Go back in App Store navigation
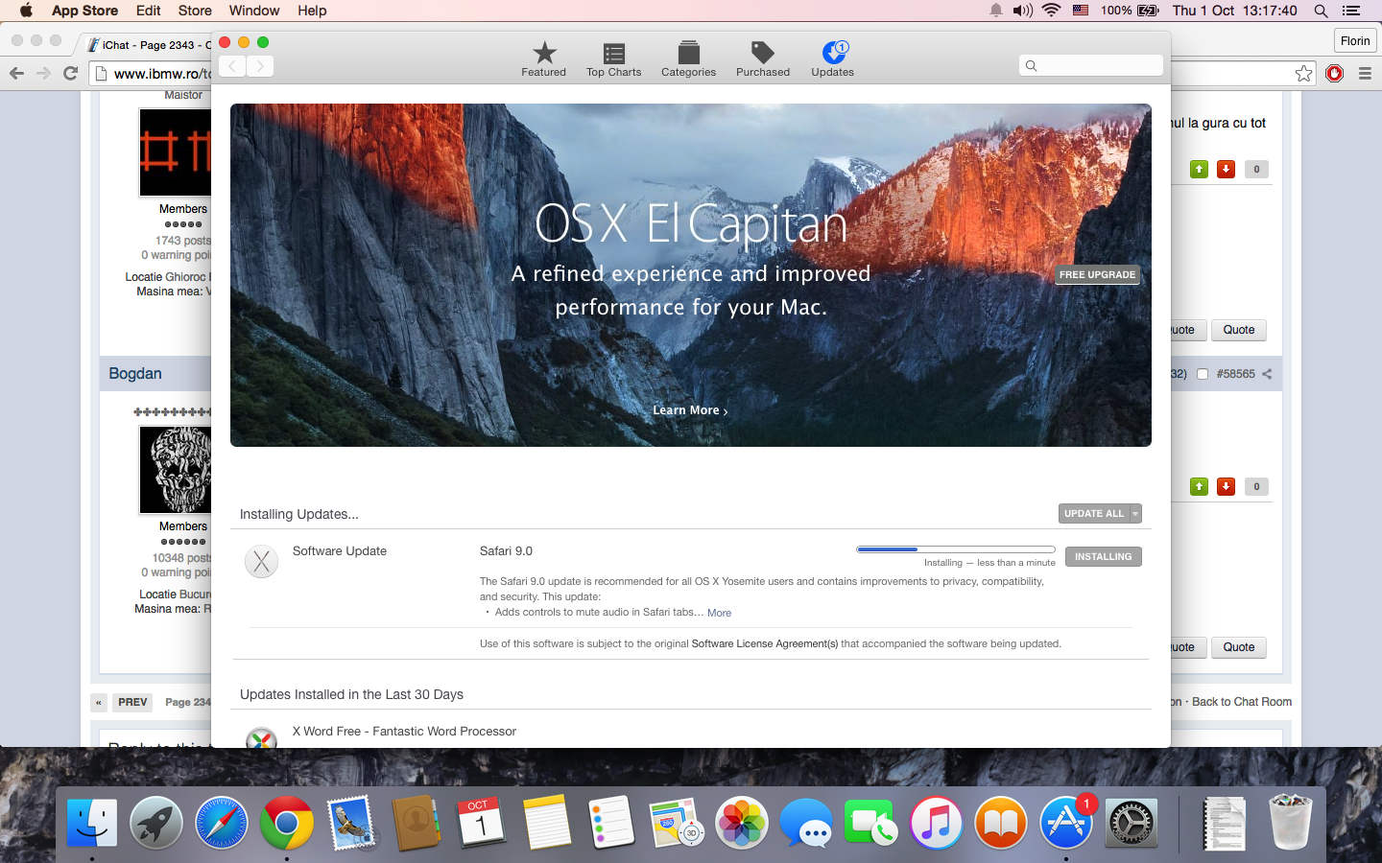Screen dimensions: 1382x863 click(x=232, y=66)
